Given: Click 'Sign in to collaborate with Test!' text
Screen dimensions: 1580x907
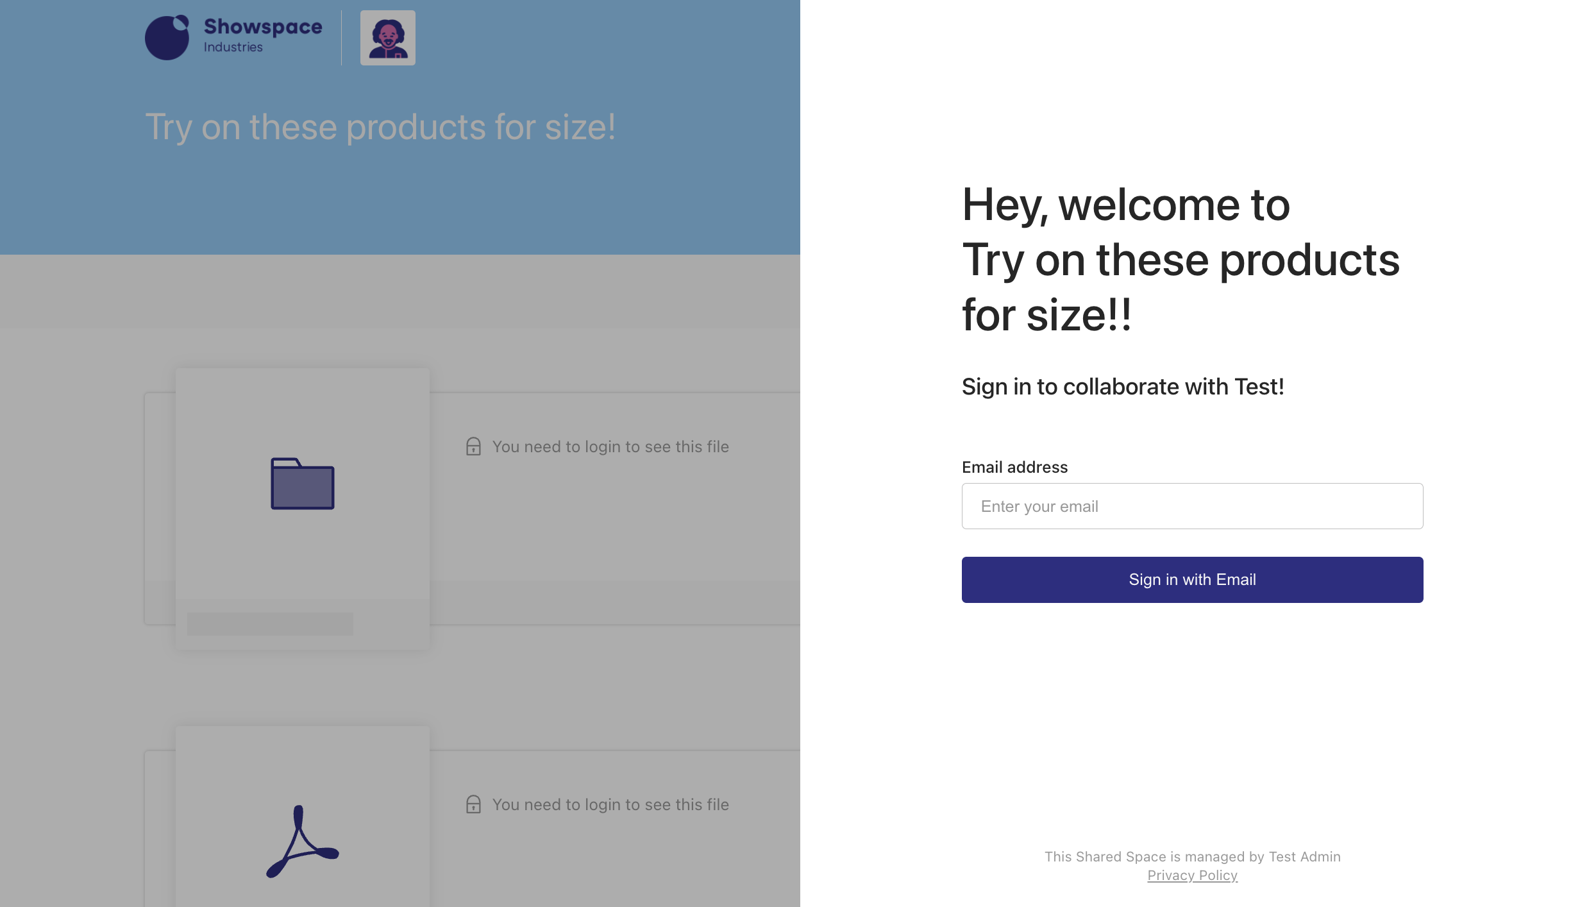Looking at the screenshot, I should 1122,387.
